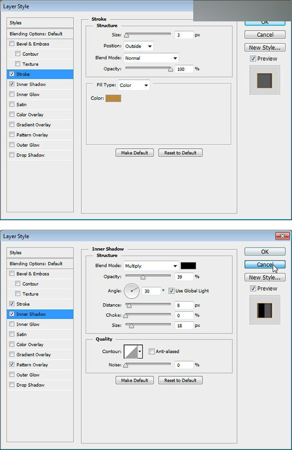Enable Drop Shadow in Inner Shadow dialog
The width and height of the screenshot is (292, 450).
(x=12, y=384)
